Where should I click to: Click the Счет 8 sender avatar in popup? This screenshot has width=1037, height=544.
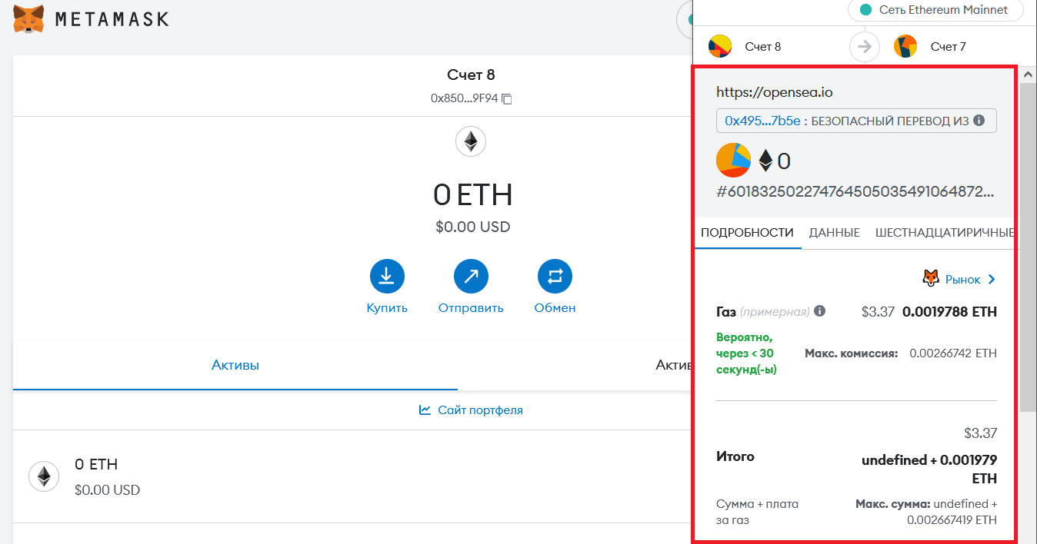coord(720,47)
